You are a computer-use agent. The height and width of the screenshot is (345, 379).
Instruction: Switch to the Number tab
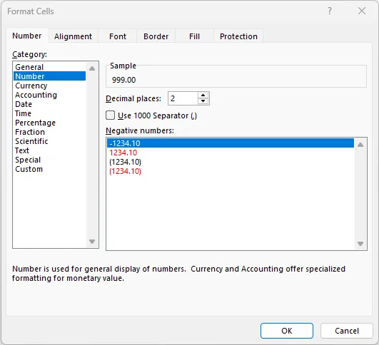[x=27, y=36]
